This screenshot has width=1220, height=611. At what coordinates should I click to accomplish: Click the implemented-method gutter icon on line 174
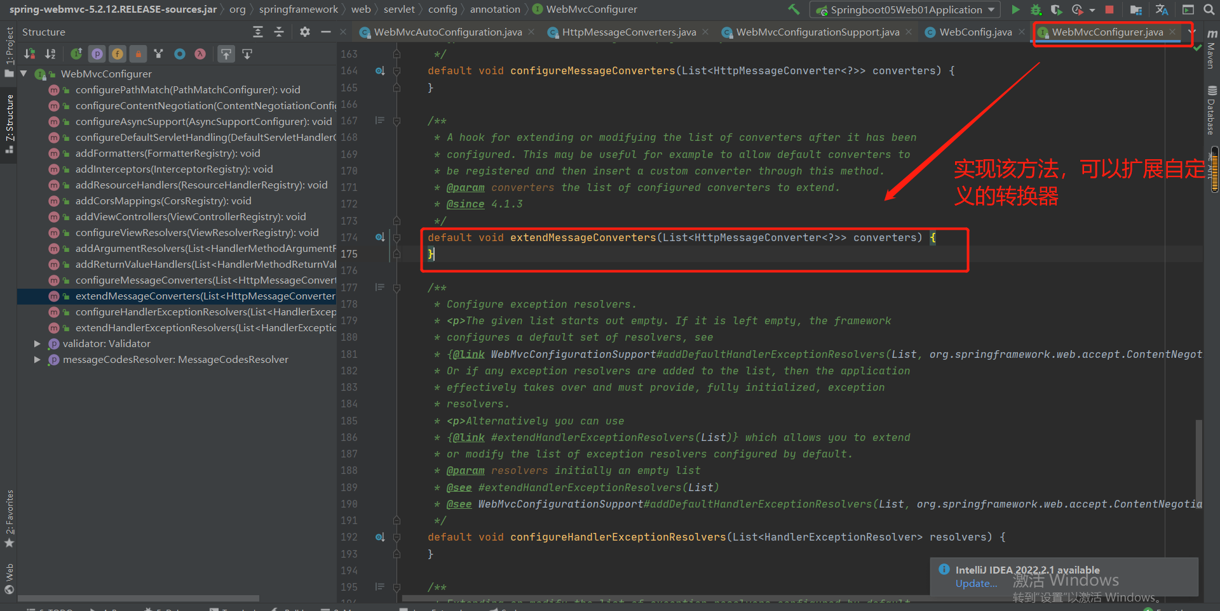(379, 237)
